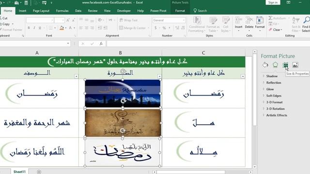The image size is (310, 174).
Task: Expand the Reflection section
Action: (x=274, y=83)
